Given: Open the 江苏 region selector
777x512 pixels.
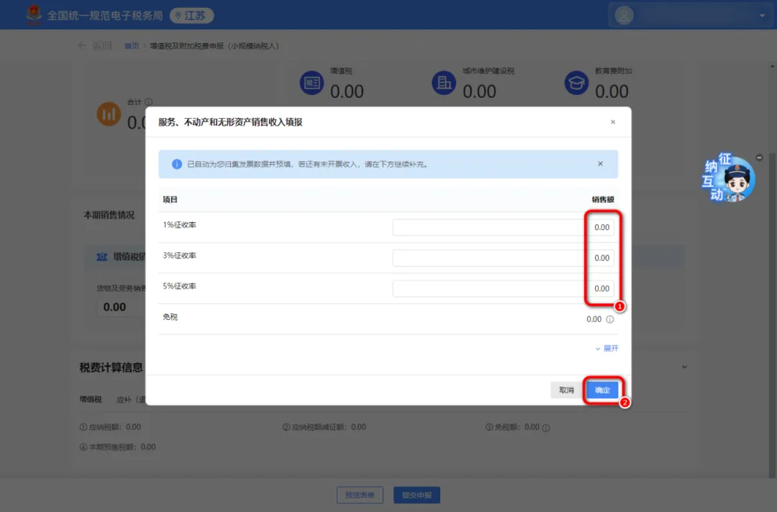Looking at the screenshot, I should [x=192, y=15].
